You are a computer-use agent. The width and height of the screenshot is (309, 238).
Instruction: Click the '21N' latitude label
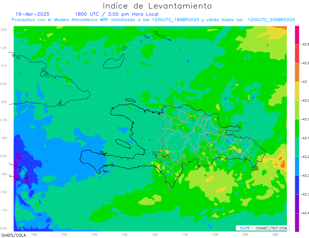[4, 66]
